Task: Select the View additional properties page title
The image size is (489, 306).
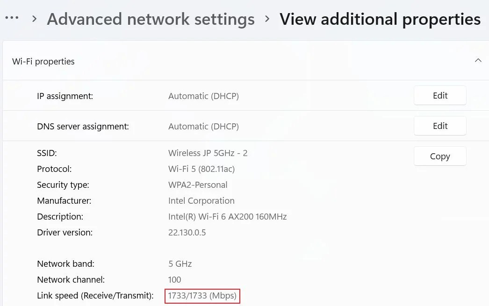Action: pyautogui.click(x=380, y=19)
